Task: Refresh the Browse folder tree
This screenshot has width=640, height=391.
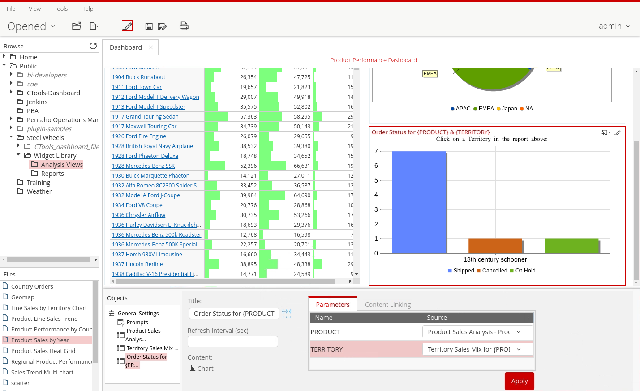Action: [93, 46]
